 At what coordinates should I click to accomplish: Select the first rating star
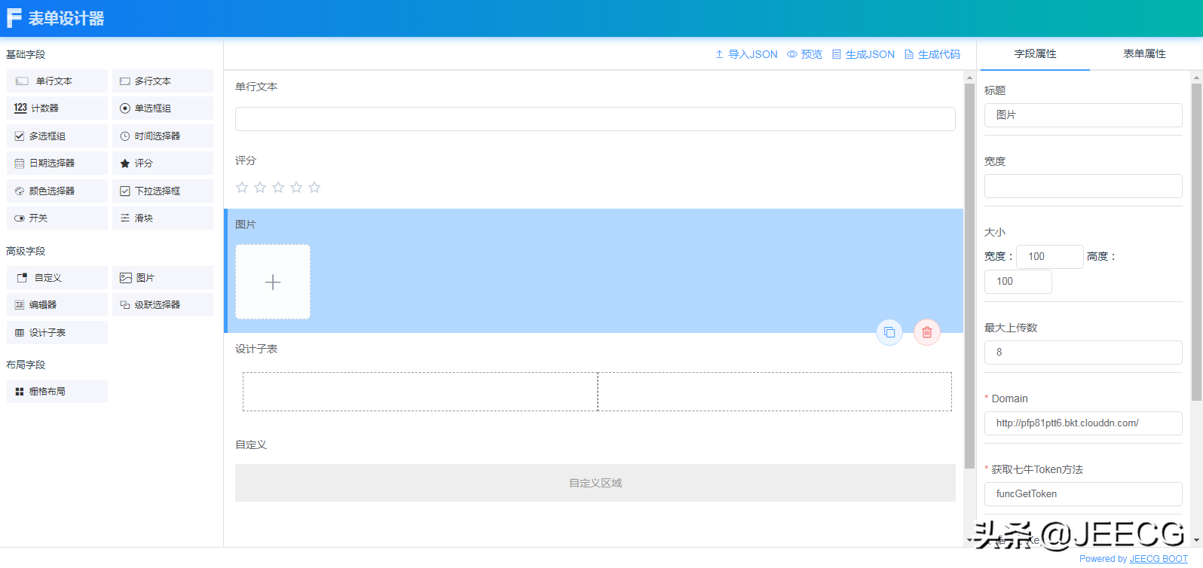[242, 187]
